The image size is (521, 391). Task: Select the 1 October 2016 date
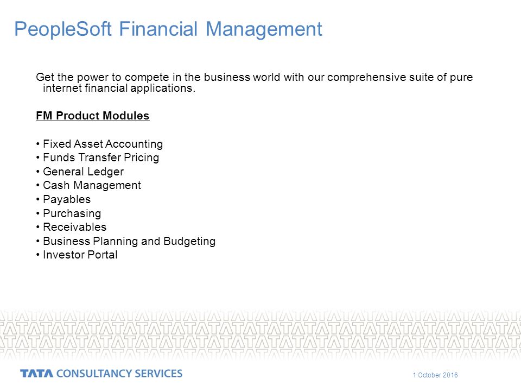[x=435, y=375]
